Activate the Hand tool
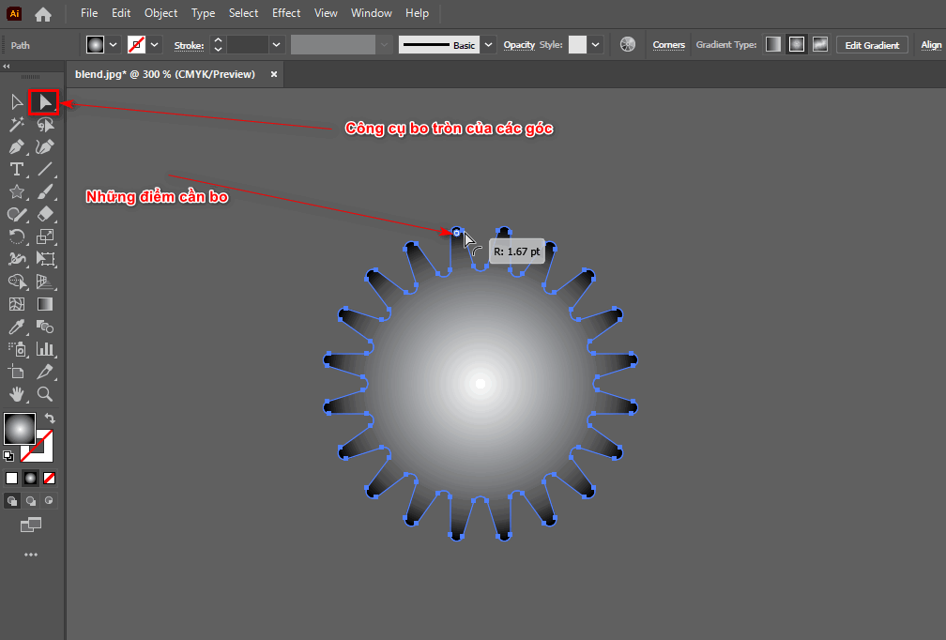The image size is (946, 640). (x=17, y=394)
